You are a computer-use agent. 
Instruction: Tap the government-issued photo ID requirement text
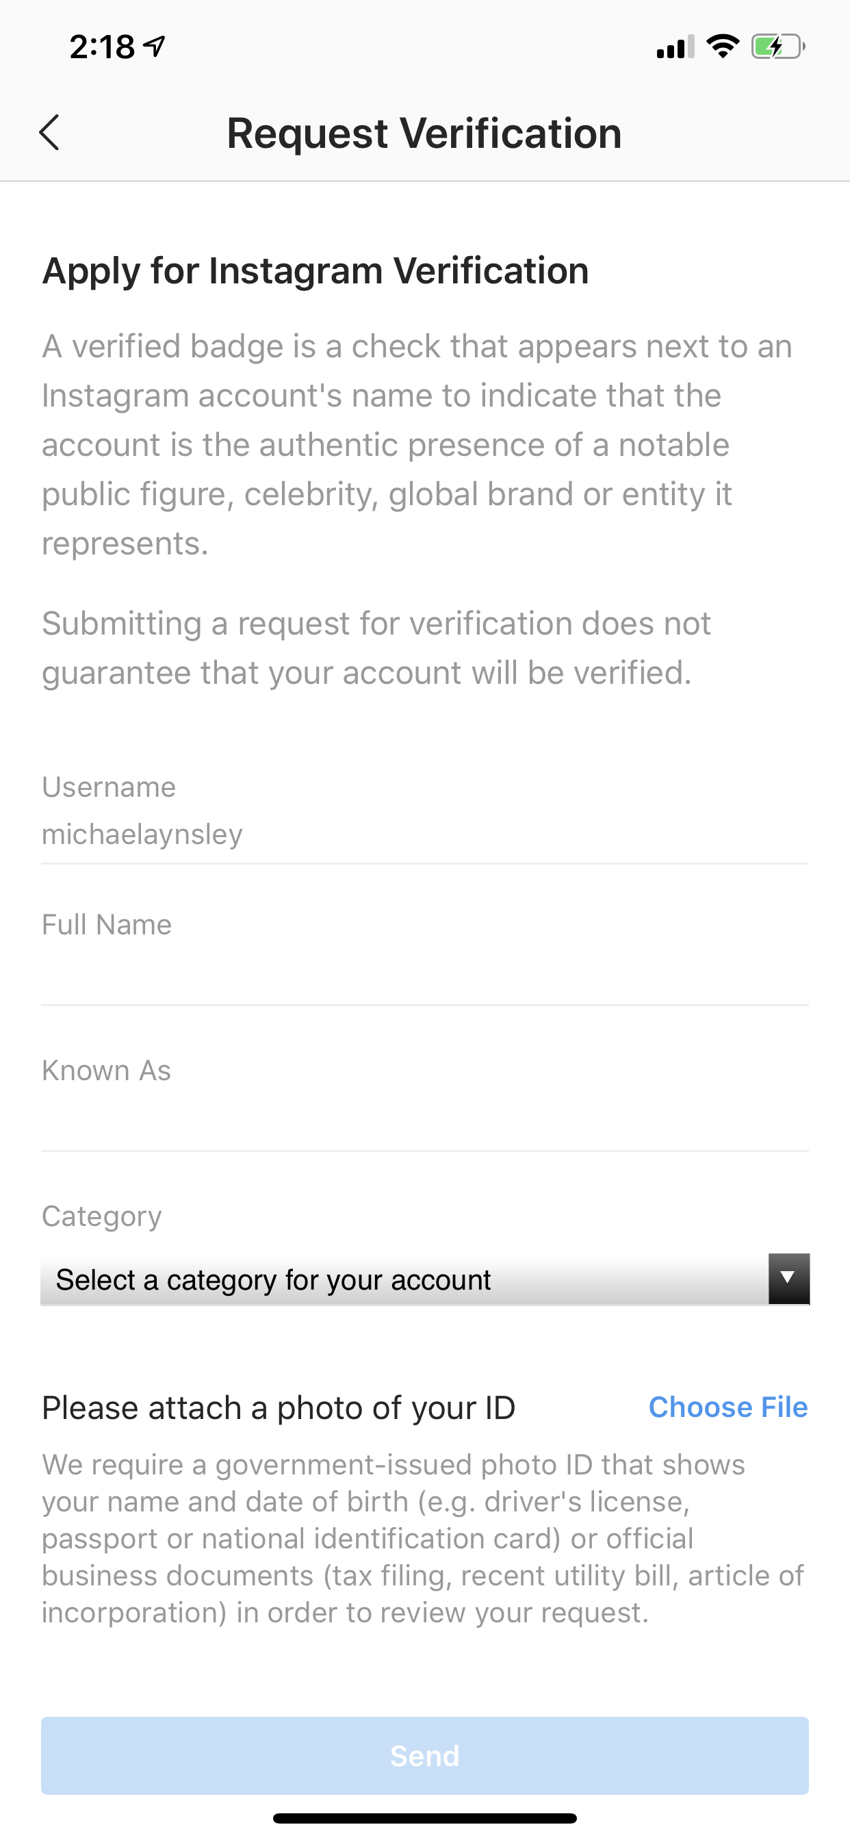(423, 1539)
